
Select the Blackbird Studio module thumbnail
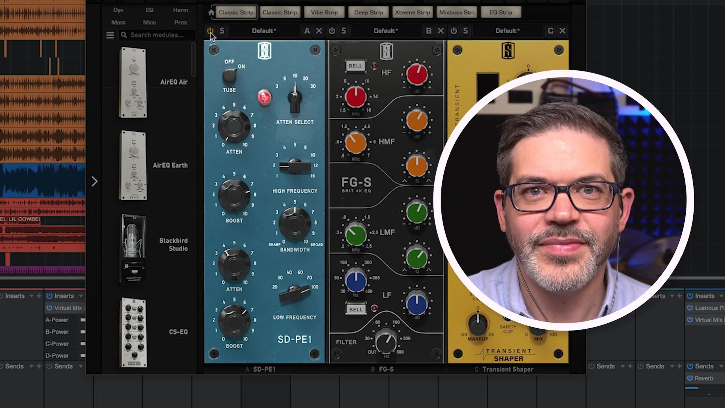133,249
